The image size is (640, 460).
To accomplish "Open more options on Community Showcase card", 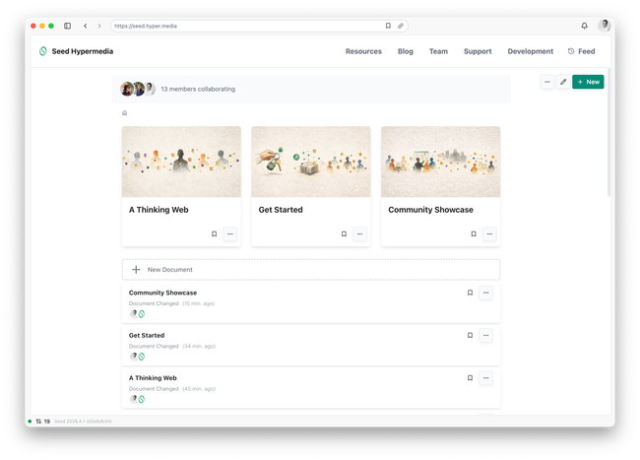I will [x=489, y=234].
